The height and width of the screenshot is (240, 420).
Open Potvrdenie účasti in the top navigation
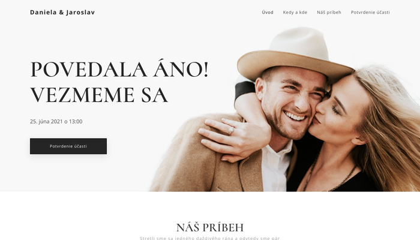pyautogui.click(x=370, y=13)
